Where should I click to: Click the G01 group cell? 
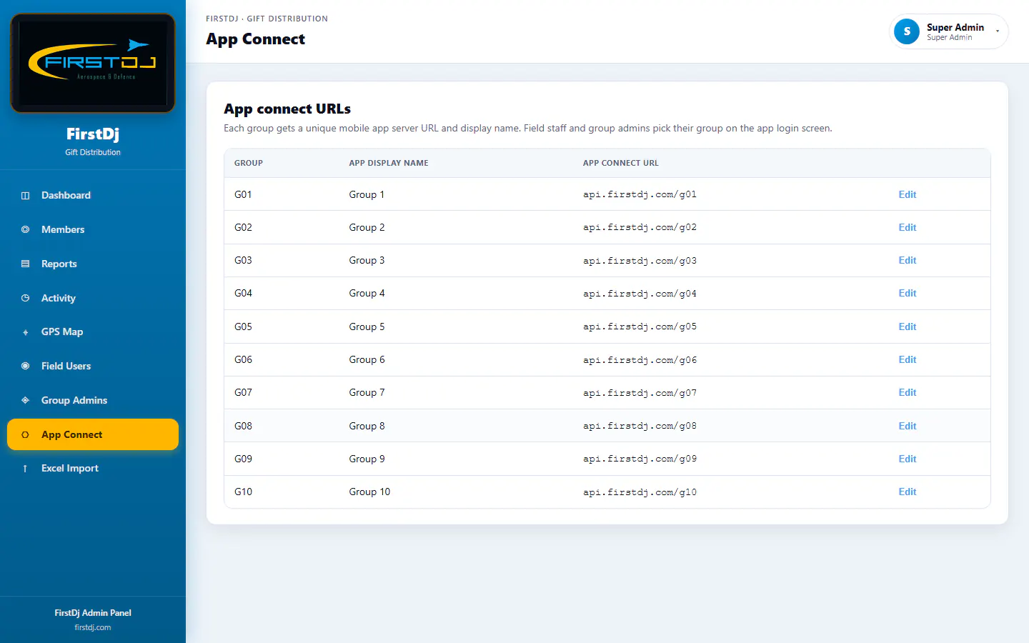[x=243, y=194]
